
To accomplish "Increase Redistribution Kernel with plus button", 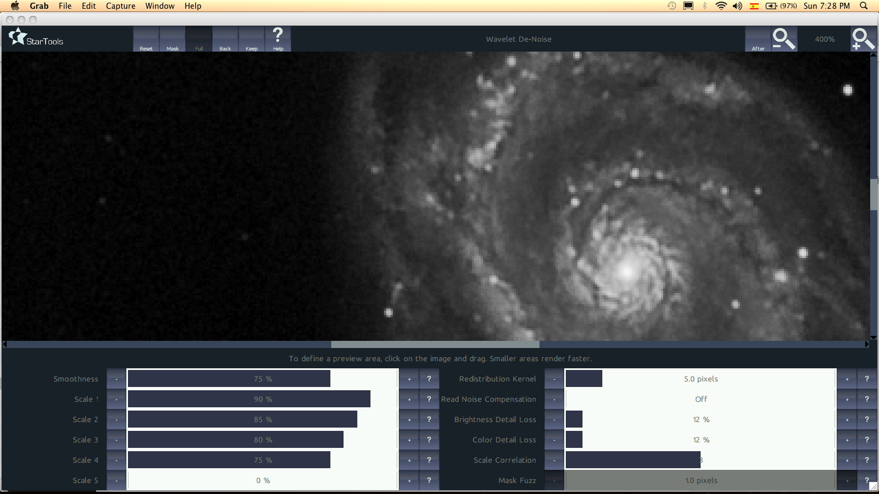I will (847, 379).
